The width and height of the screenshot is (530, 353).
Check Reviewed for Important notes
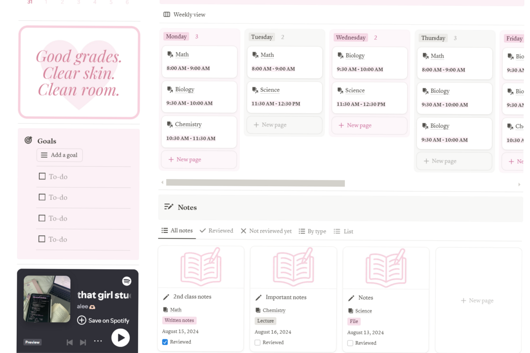pyautogui.click(x=257, y=342)
